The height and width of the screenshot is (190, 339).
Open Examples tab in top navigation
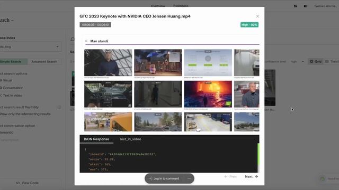pyautogui.click(x=181, y=6)
